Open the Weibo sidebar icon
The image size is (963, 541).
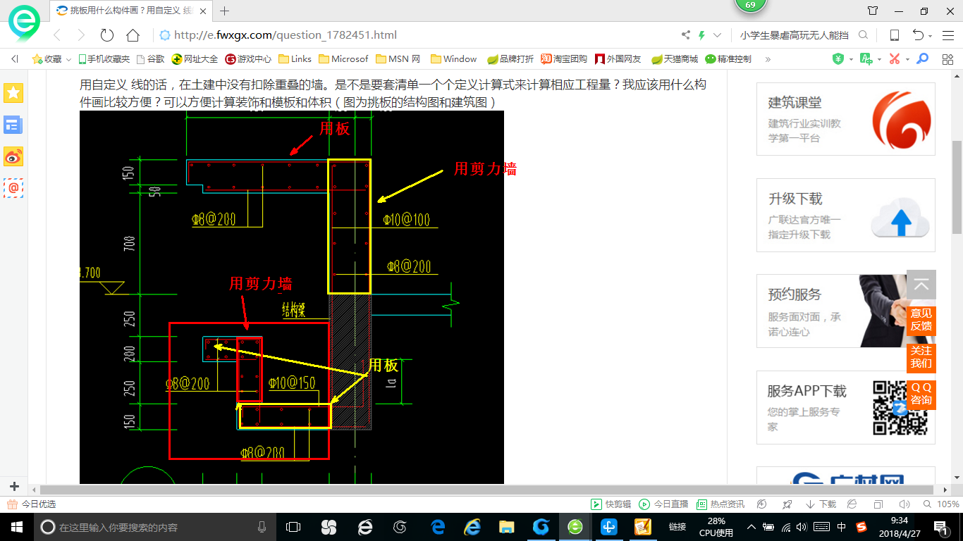coord(13,156)
